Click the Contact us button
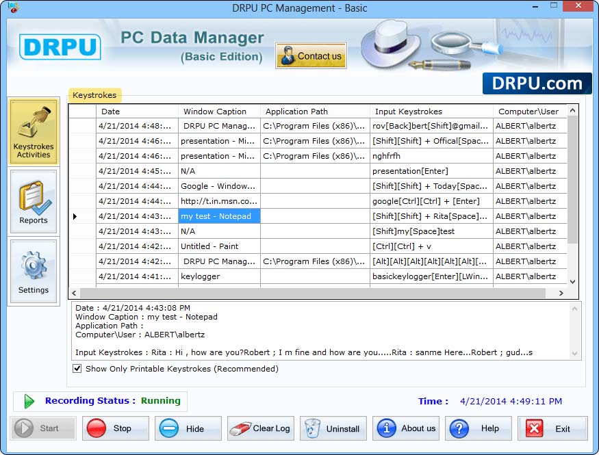 point(311,55)
